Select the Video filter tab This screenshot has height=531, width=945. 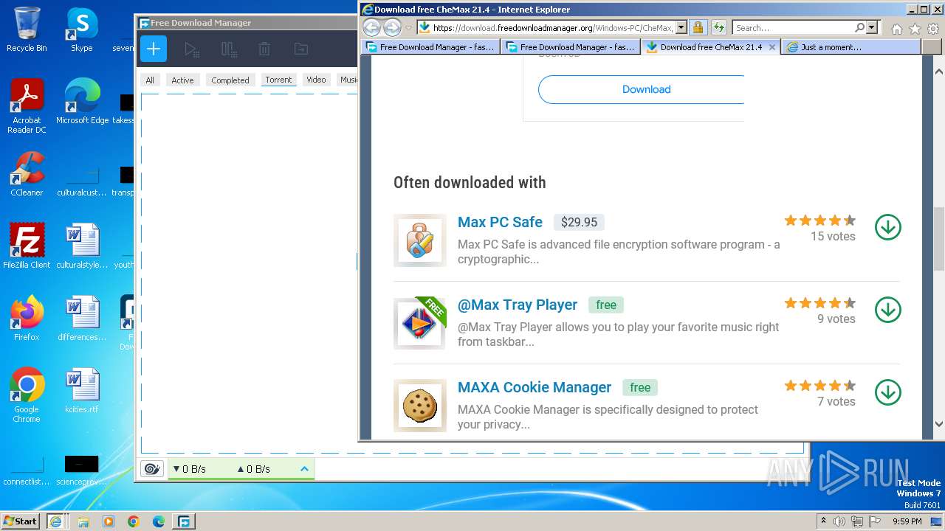316,80
